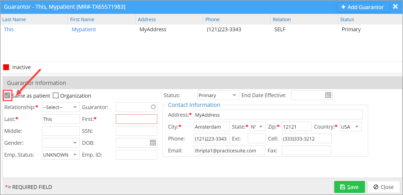Close the dialog with the X icon
This screenshot has height=195, width=403.
pyautogui.click(x=395, y=7)
